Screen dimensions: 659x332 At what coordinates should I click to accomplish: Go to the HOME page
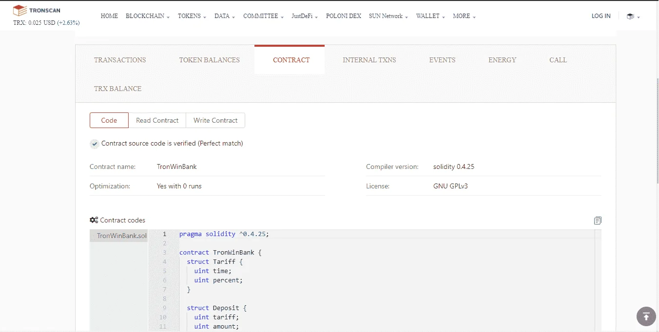pyautogui.click(x=109, y=16)
